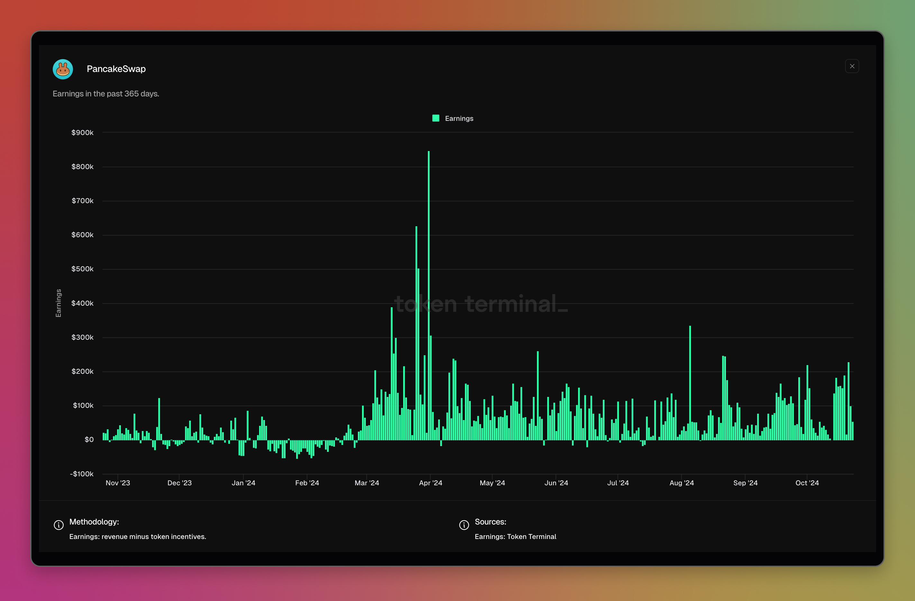Click the $700k y-axis label
Viewport: 915px width, 601px height.
pos(82,201)
